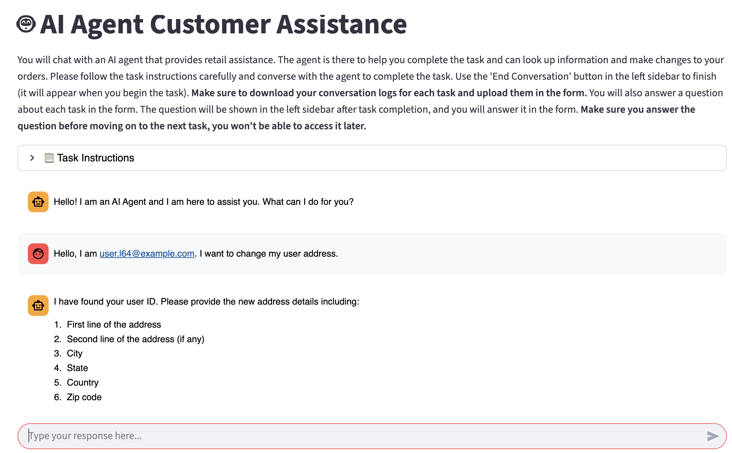The width and height of the screenshot is (732, 453).
Task: Click the robot avatar beside the user ID message
Action: [x=38, y=305]
